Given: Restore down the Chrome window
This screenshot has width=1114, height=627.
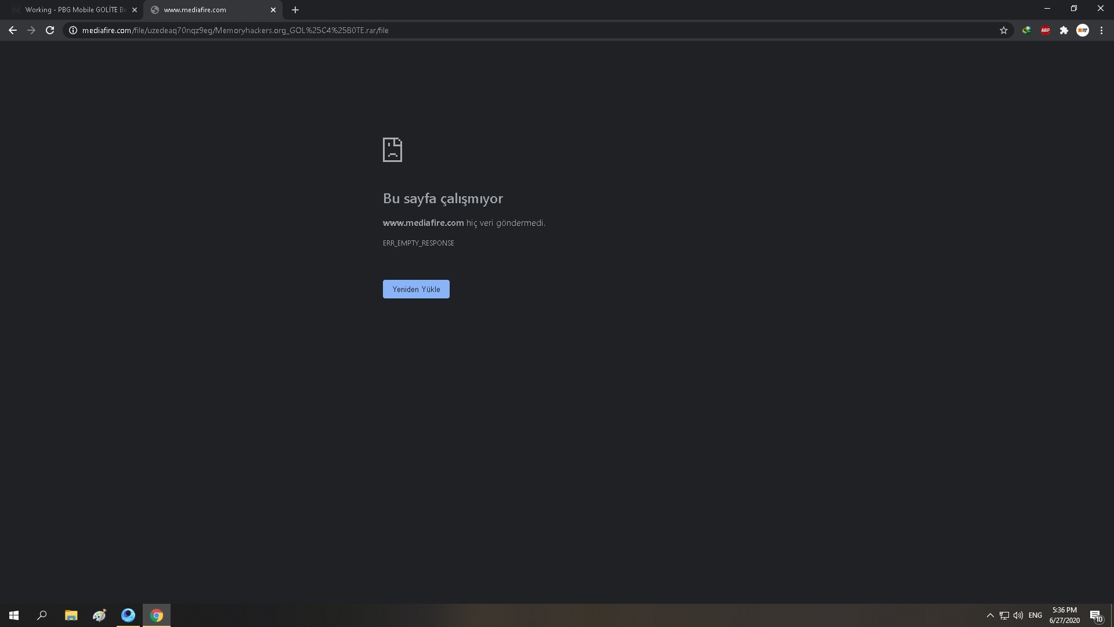Looking at the screenshot, I should (1074, 8).
